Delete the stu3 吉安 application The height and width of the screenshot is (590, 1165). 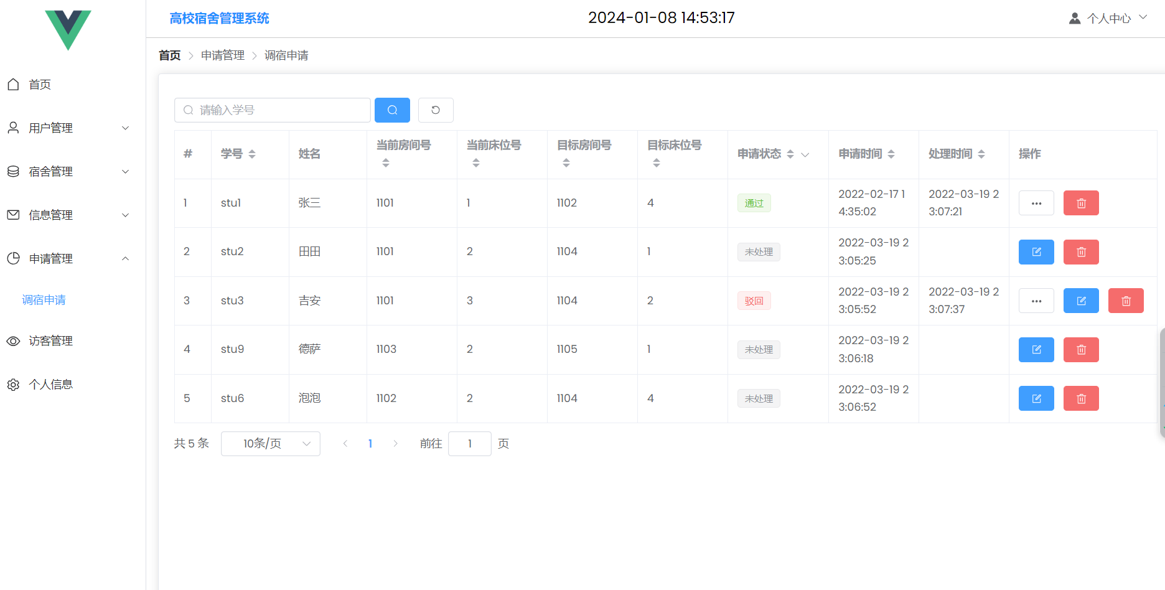[1126, 301]
